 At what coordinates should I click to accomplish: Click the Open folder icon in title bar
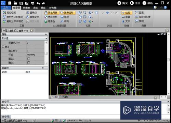click(x=15, y=3)
